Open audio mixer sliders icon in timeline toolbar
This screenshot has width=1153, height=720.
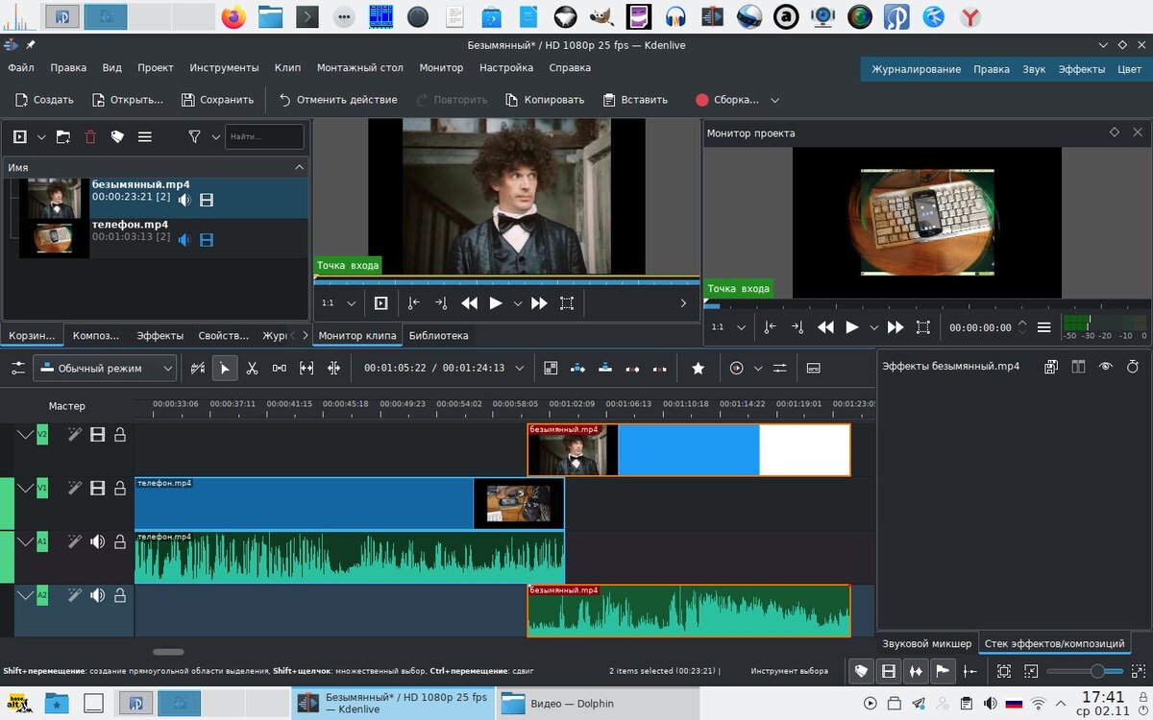779,368
